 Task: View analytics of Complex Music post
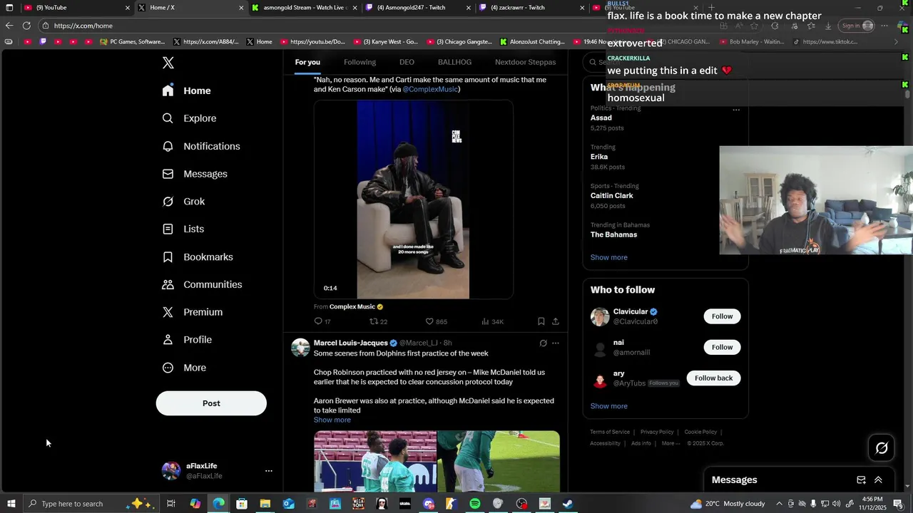click(x=485, y=321)
